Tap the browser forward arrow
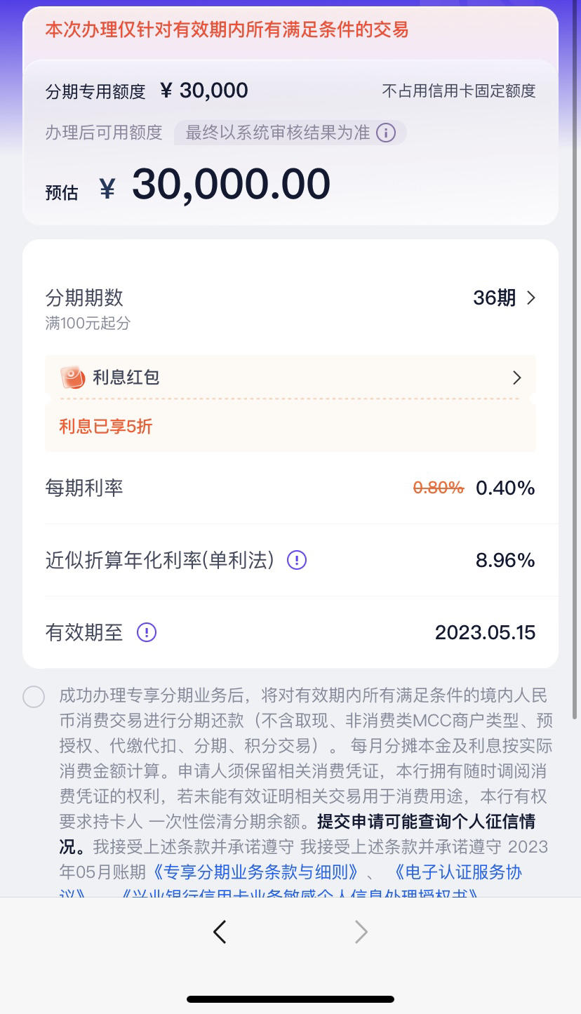Screen dimensions: 581x1014 tap(361, 932)
